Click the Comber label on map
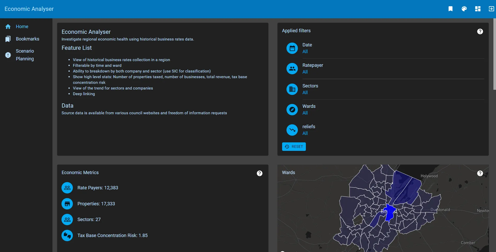The height and width of the screenshot is (252, 496). tap(468, 243)
